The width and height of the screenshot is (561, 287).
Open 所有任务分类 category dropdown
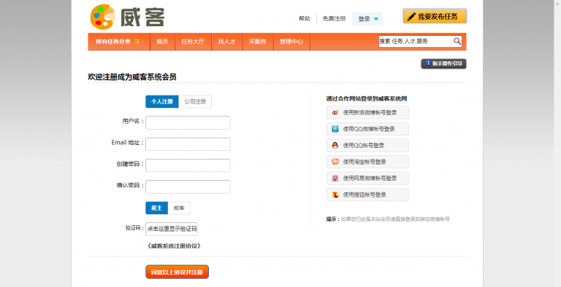click(x=119, y=42)
